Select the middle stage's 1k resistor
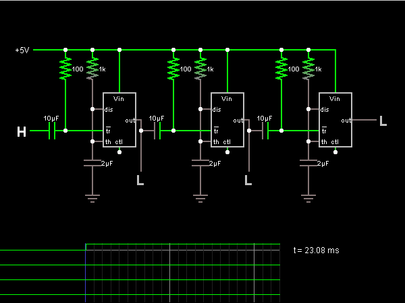 [200, 69]
